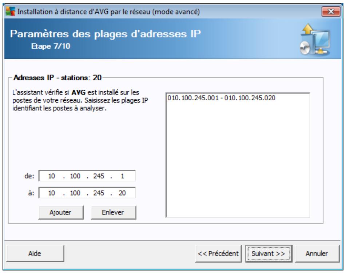
Task: Close the AVG remote installation wizard
Action: 331,12
